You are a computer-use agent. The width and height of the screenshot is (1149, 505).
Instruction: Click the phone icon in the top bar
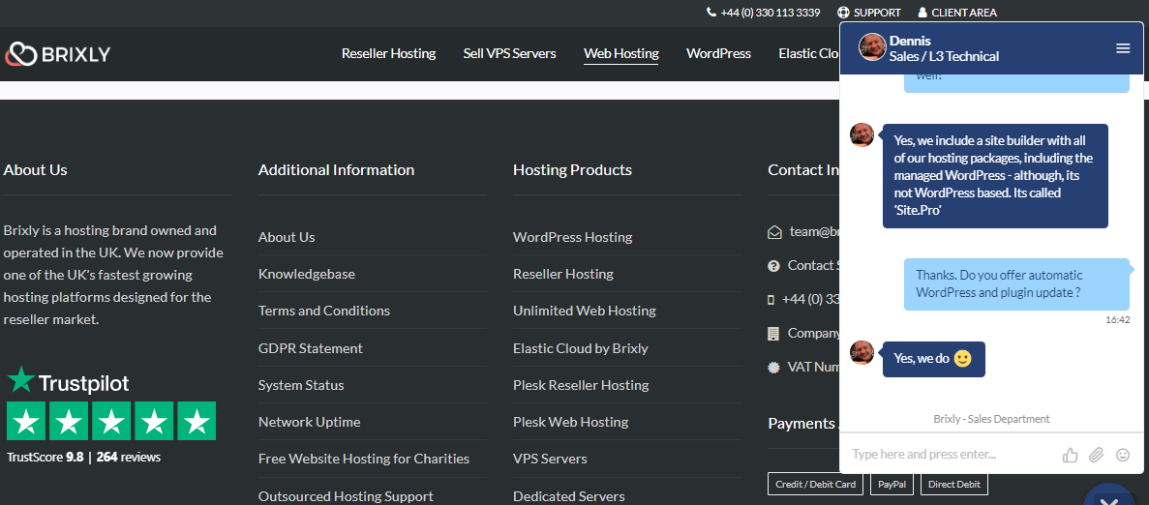711,13
